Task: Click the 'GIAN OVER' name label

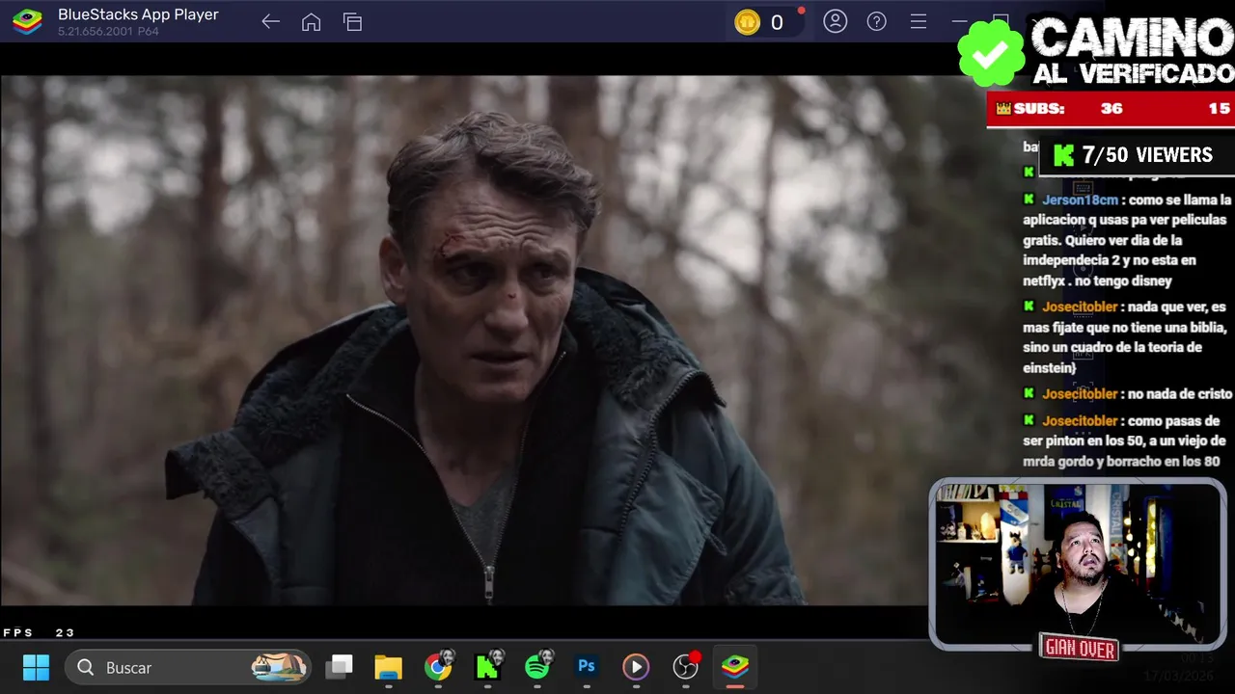Action: (1080, 649)
